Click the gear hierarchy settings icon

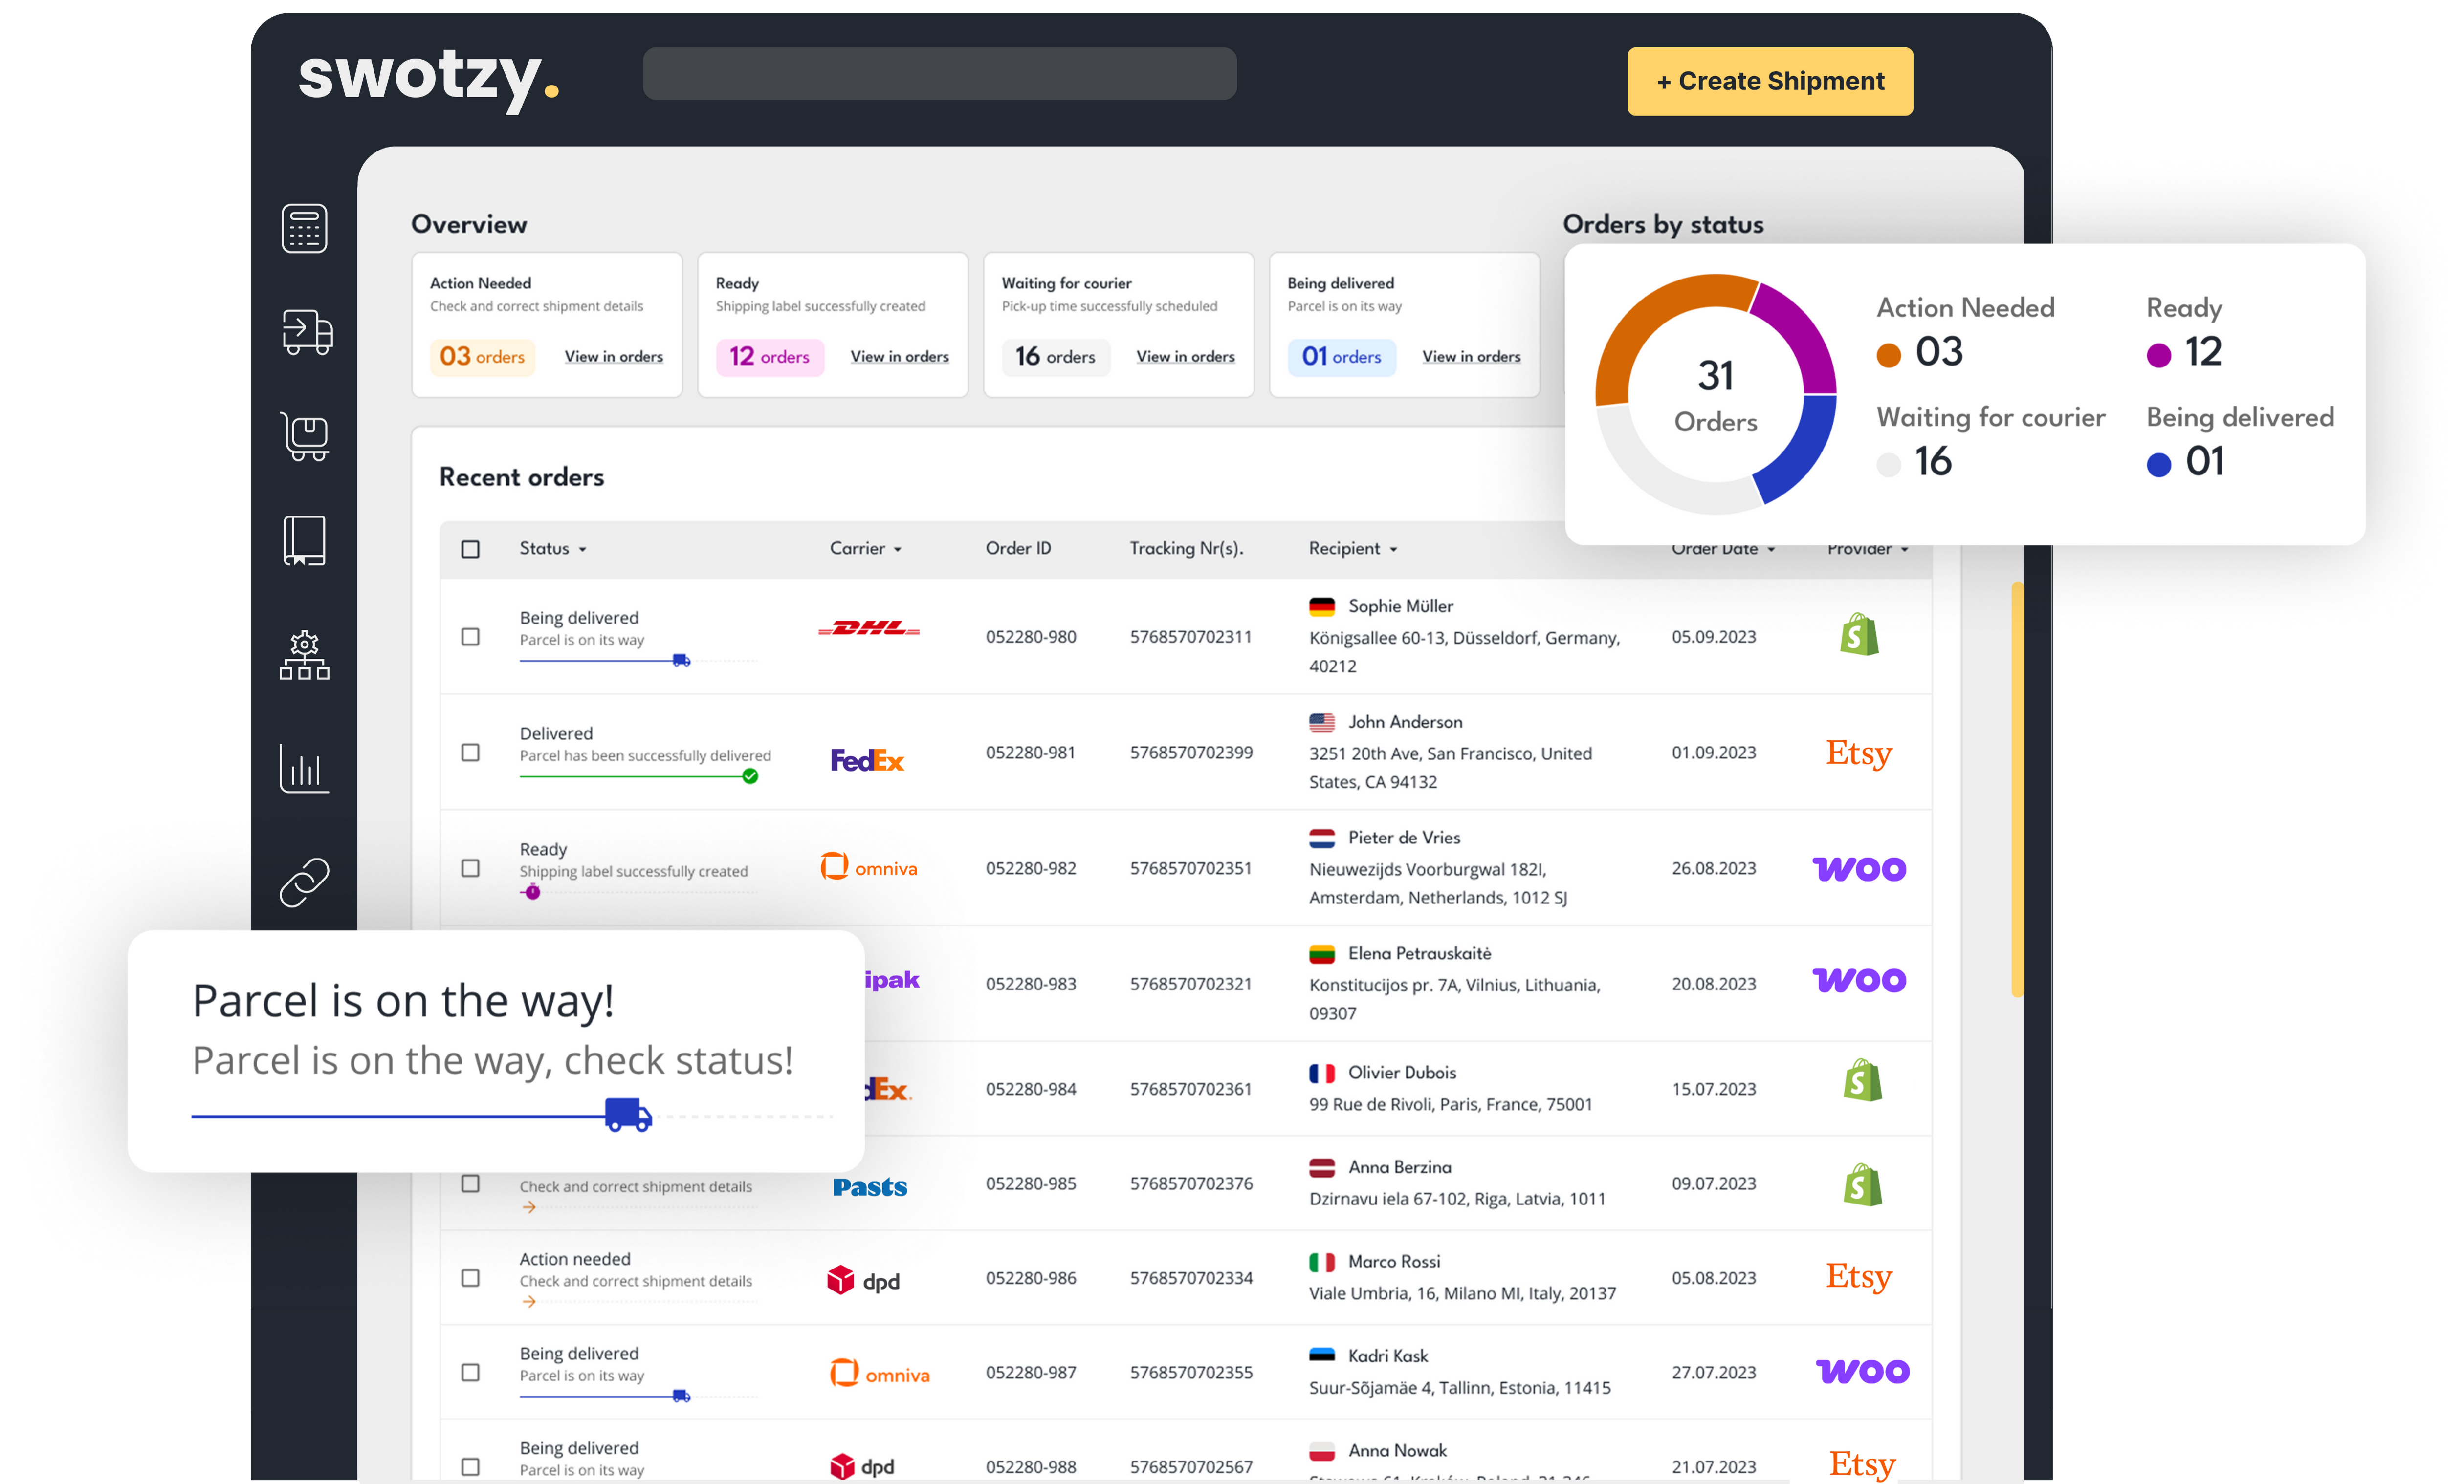pos(304,656)
